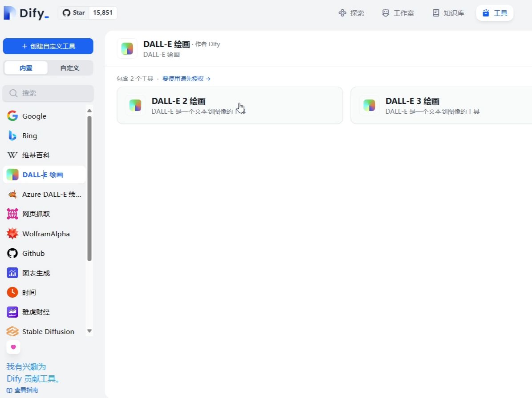Viewport: 532px width, 398px height.
Task: Open the 维基百科 tool
Action: tap(36, 155)
